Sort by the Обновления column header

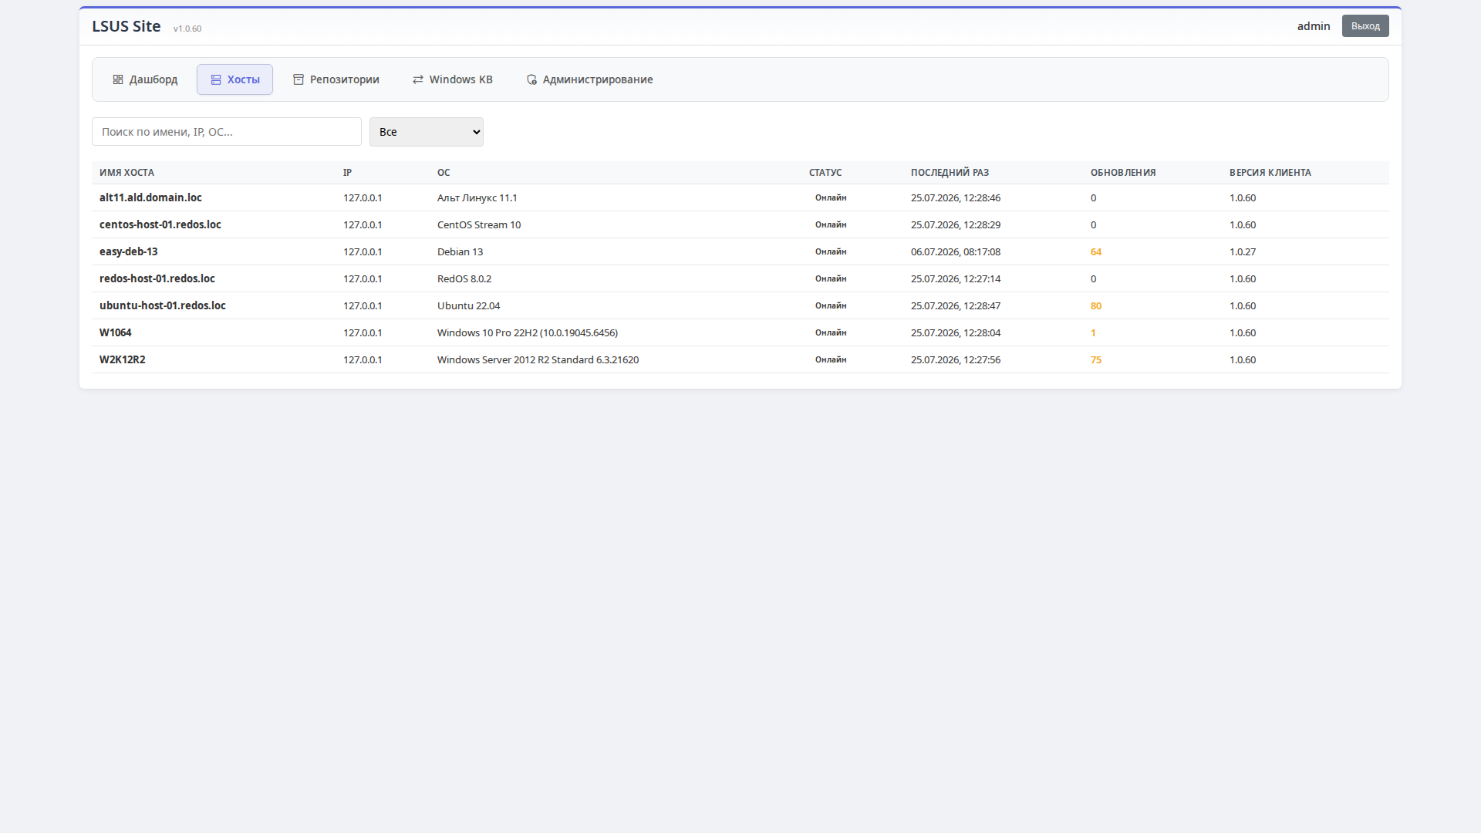(x=1123, y=173)
